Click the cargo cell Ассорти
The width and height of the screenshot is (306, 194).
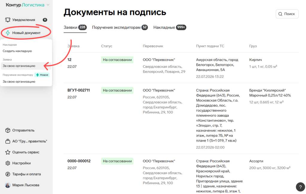(x=256, y=161)
